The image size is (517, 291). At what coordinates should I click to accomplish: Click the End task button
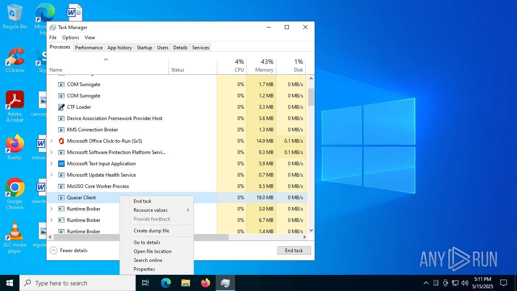pyautogui.click(x=294, y=251)
